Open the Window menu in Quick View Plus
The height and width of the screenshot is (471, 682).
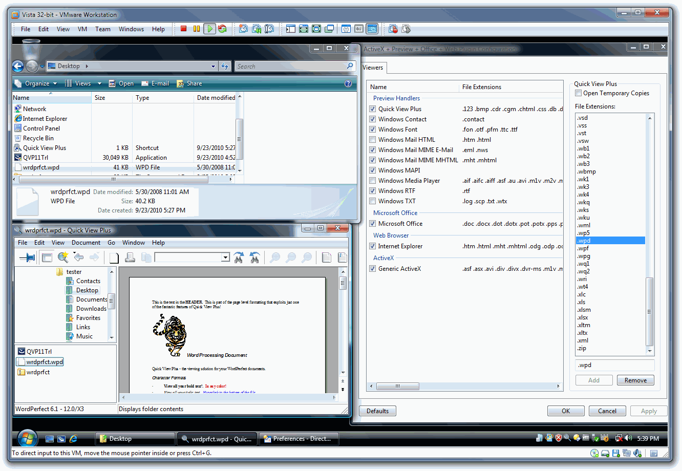[134, 243]
